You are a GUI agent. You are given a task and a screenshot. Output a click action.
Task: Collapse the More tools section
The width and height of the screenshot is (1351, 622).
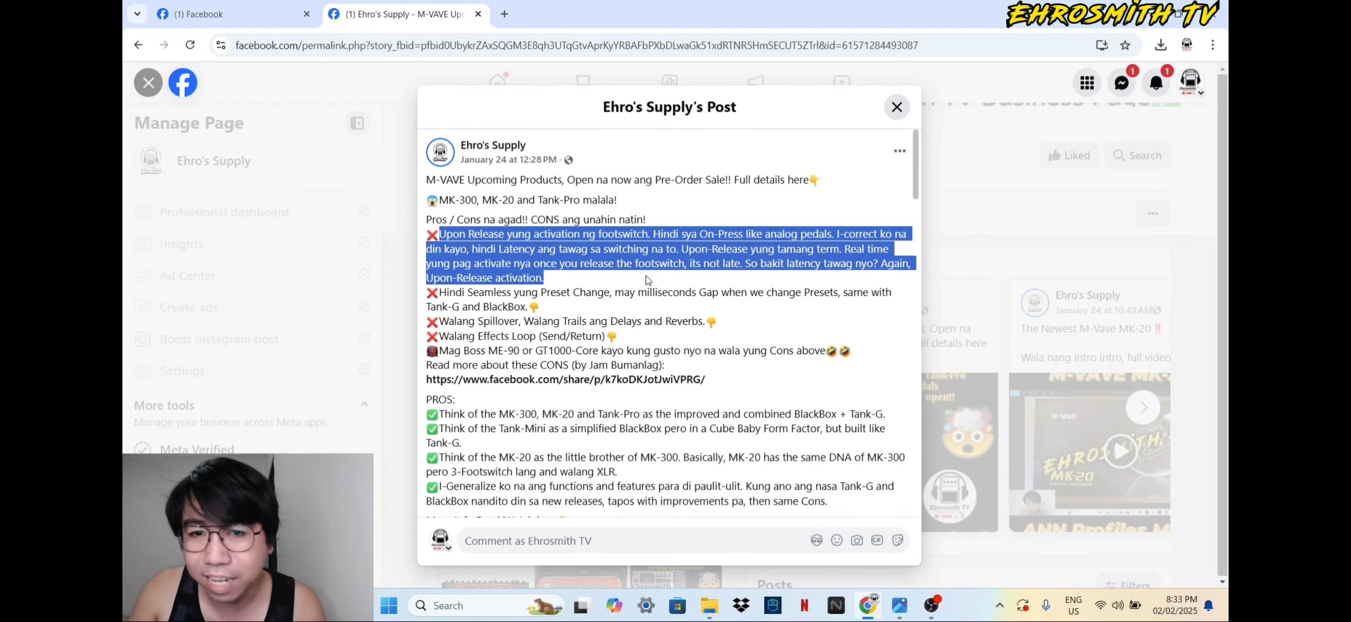[x=364, y=404]
